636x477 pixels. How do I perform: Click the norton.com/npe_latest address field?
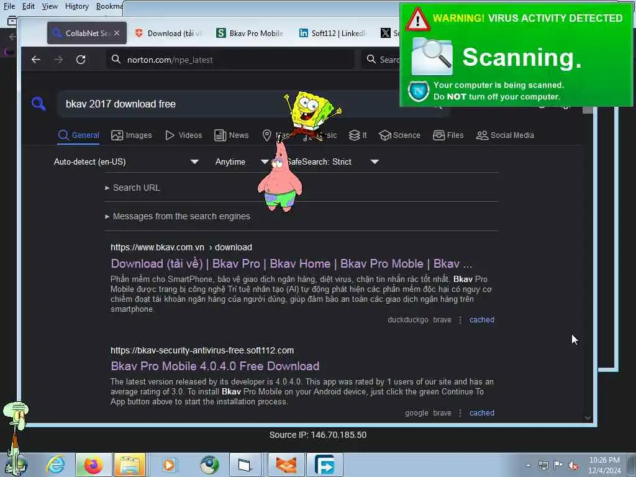[x=230, y=60]
